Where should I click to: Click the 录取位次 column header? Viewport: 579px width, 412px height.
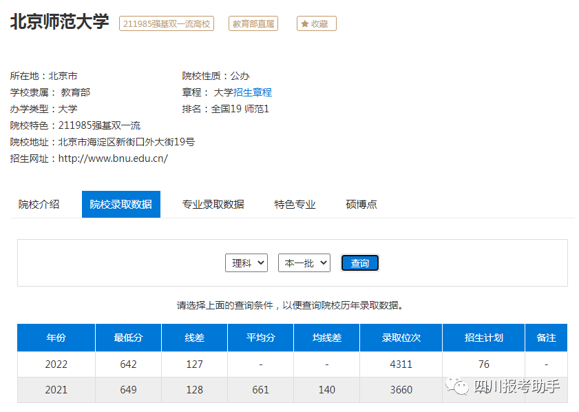click(401, 338)
